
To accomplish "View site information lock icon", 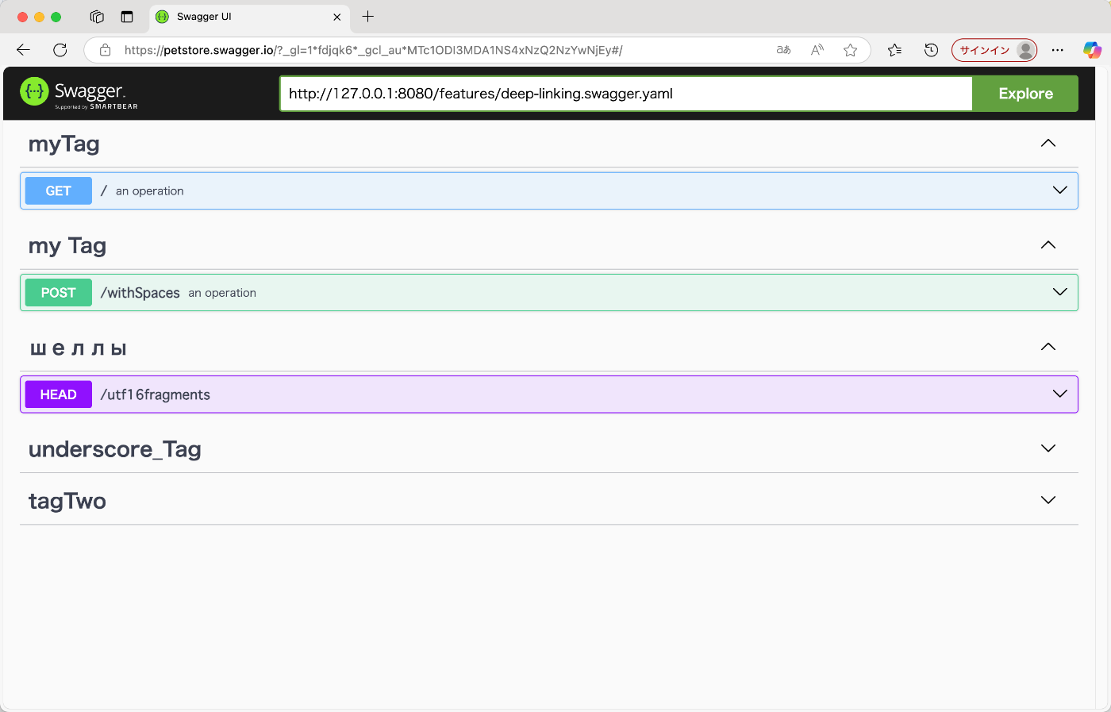I will pos(106,50).
